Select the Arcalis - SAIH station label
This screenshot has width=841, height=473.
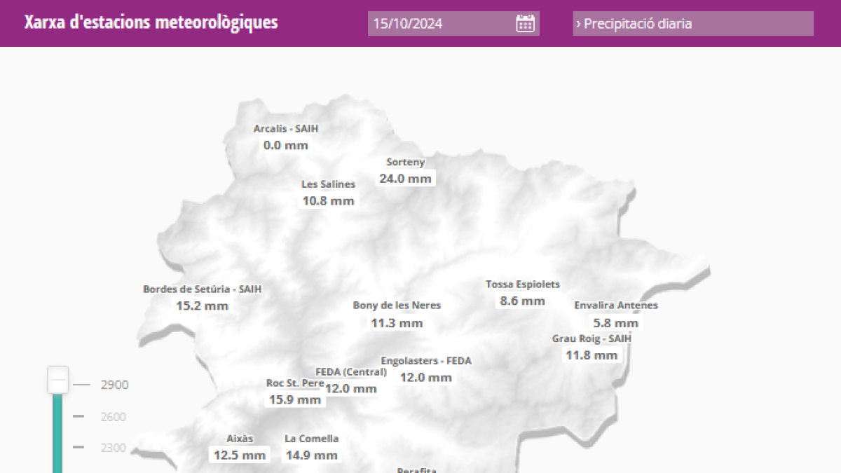click(285, 129)
